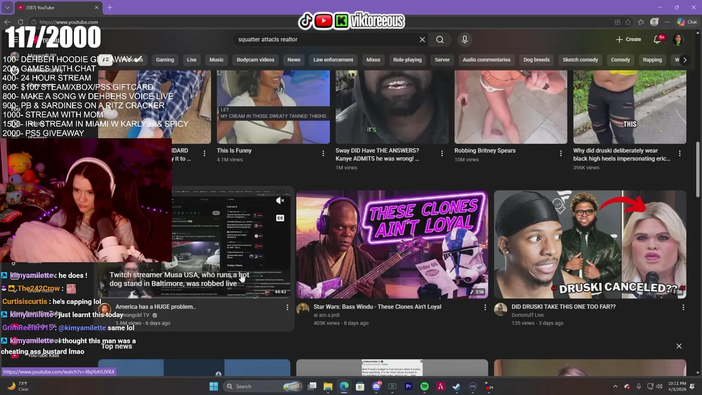Open These Clones Ain't Loyal thumbnail
Image resolution: width=702 pixels, height=395 pixels.
click(392, 245)
